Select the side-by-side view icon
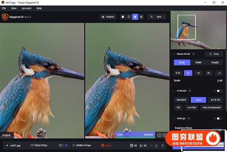 pyautogui.click(x=135, y=17)
